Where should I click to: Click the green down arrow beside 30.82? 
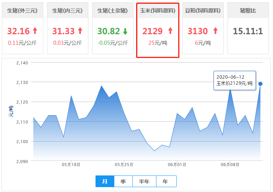click(125, 31)
